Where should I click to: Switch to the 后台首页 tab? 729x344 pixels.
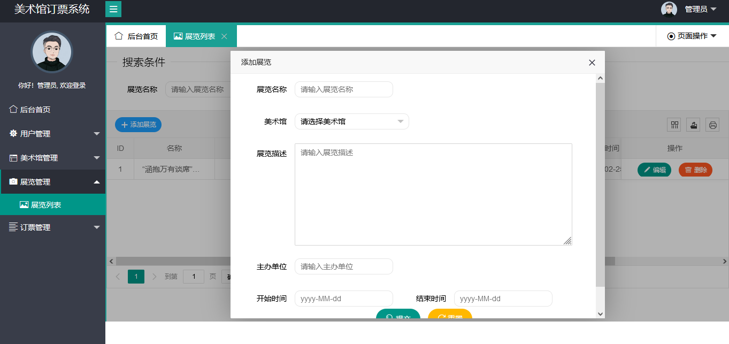click(x=136, y=36)
